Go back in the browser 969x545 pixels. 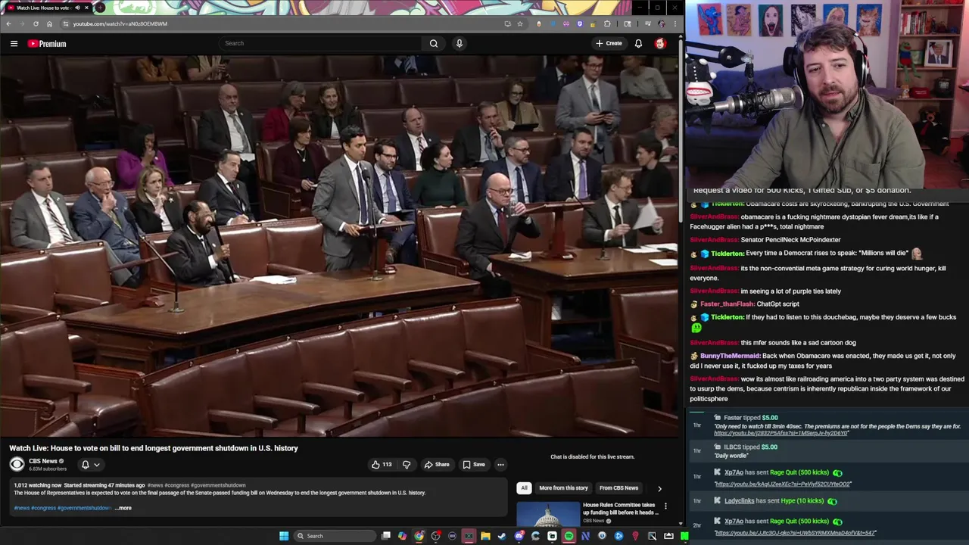(x=8, y=23)
